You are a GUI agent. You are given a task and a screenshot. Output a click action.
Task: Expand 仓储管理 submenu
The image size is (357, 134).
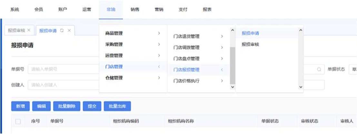pos(133,78)
